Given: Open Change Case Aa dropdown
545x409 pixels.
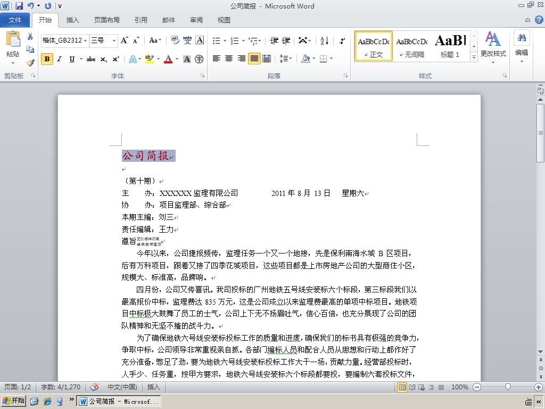Looking at the screenshot, I should point(155,40).
